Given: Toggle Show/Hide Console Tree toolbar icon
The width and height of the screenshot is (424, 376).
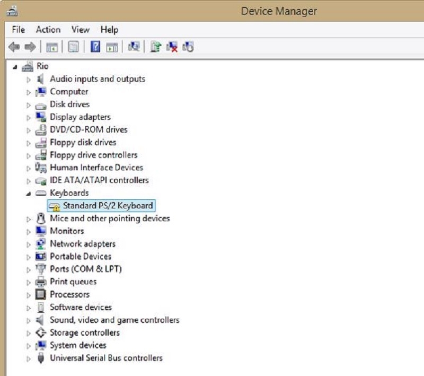Looking at the screenshot, I should coord(52,47).
